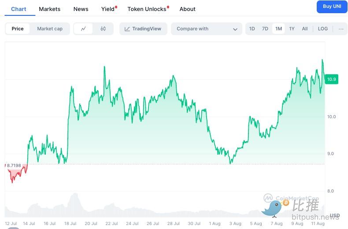Switch to line chart view icon
Image resolution: width=348 pixels, height=229 pixels.
pyautogui.click(x=83, y=29)
